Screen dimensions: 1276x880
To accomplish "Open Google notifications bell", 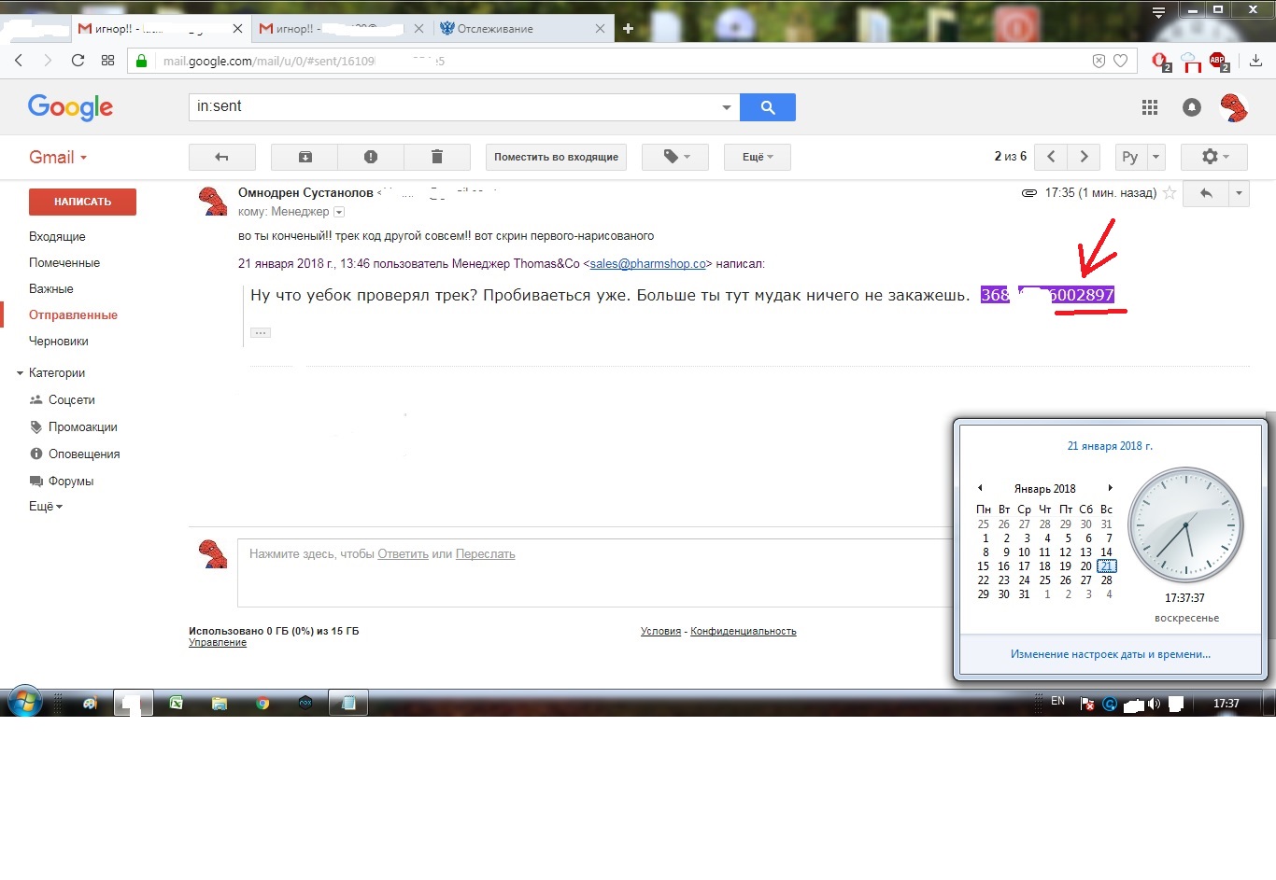I will pyautogui.click(x=1192, y=107).
